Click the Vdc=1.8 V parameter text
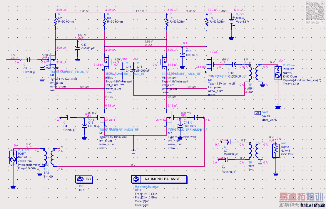Image resolution: width=326 pixels, height=209 pixels. [x=243, y=22]
